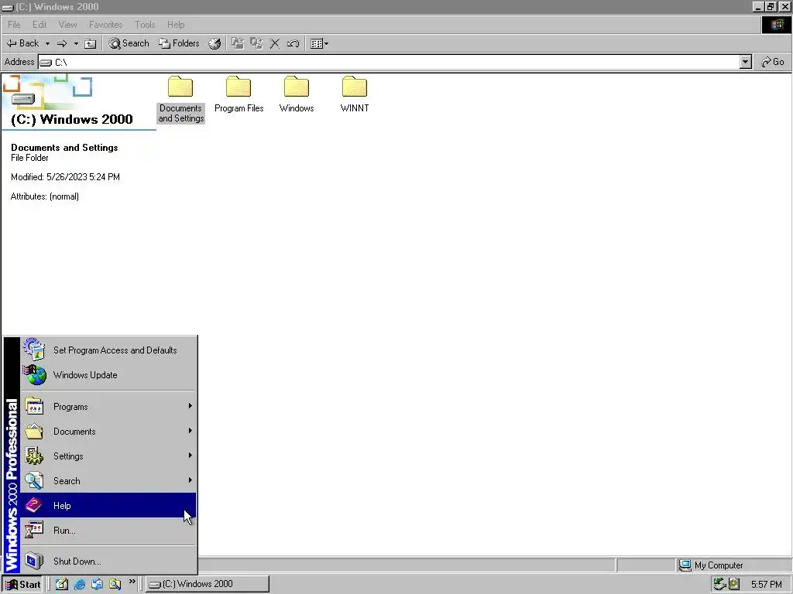
Task: Go back using the Back arrow button
Action: coord(22,43)
